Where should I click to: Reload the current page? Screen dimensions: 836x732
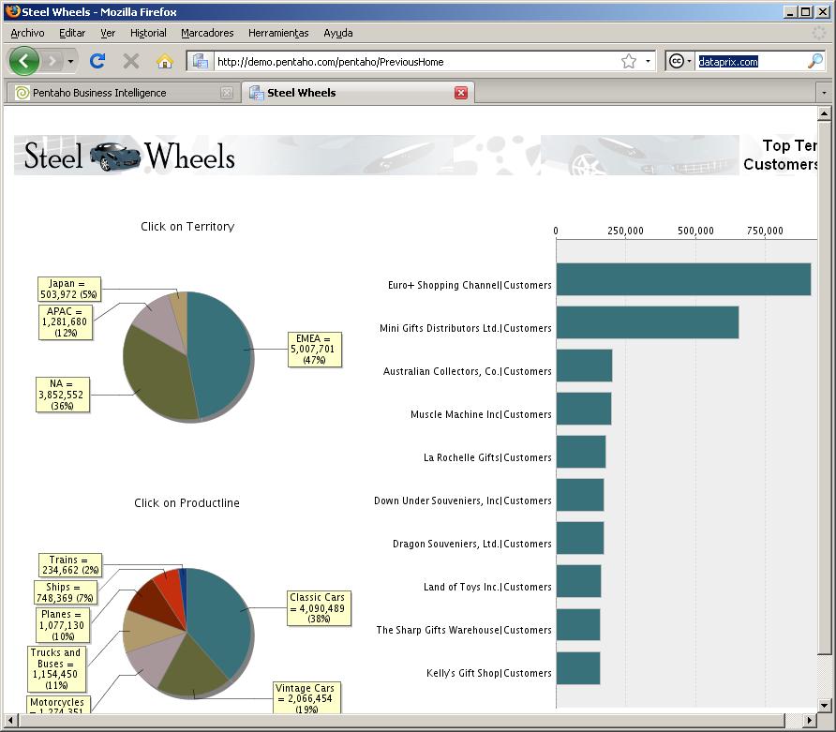coord(97,60)
